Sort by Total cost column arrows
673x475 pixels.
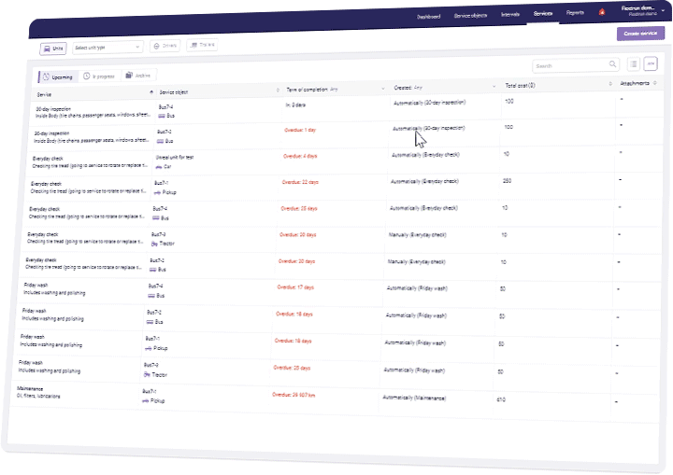pos(609,85)
